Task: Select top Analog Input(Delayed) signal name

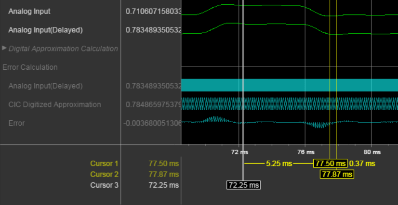Action: click(x=45, y=30)
